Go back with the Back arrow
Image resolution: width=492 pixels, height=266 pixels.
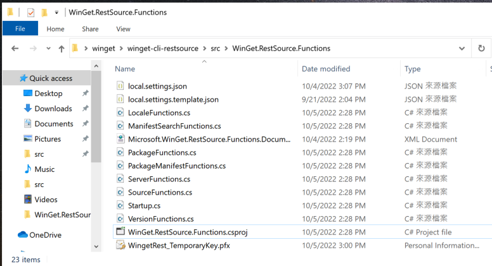(15, 49)
